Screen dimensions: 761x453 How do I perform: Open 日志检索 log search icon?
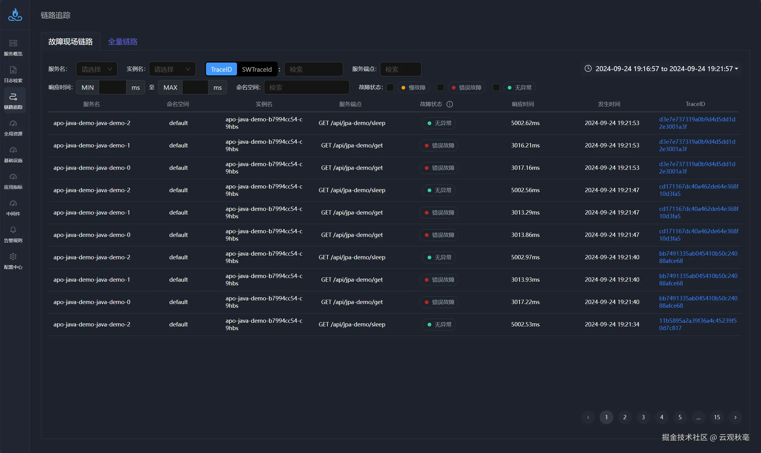(13, 70)
